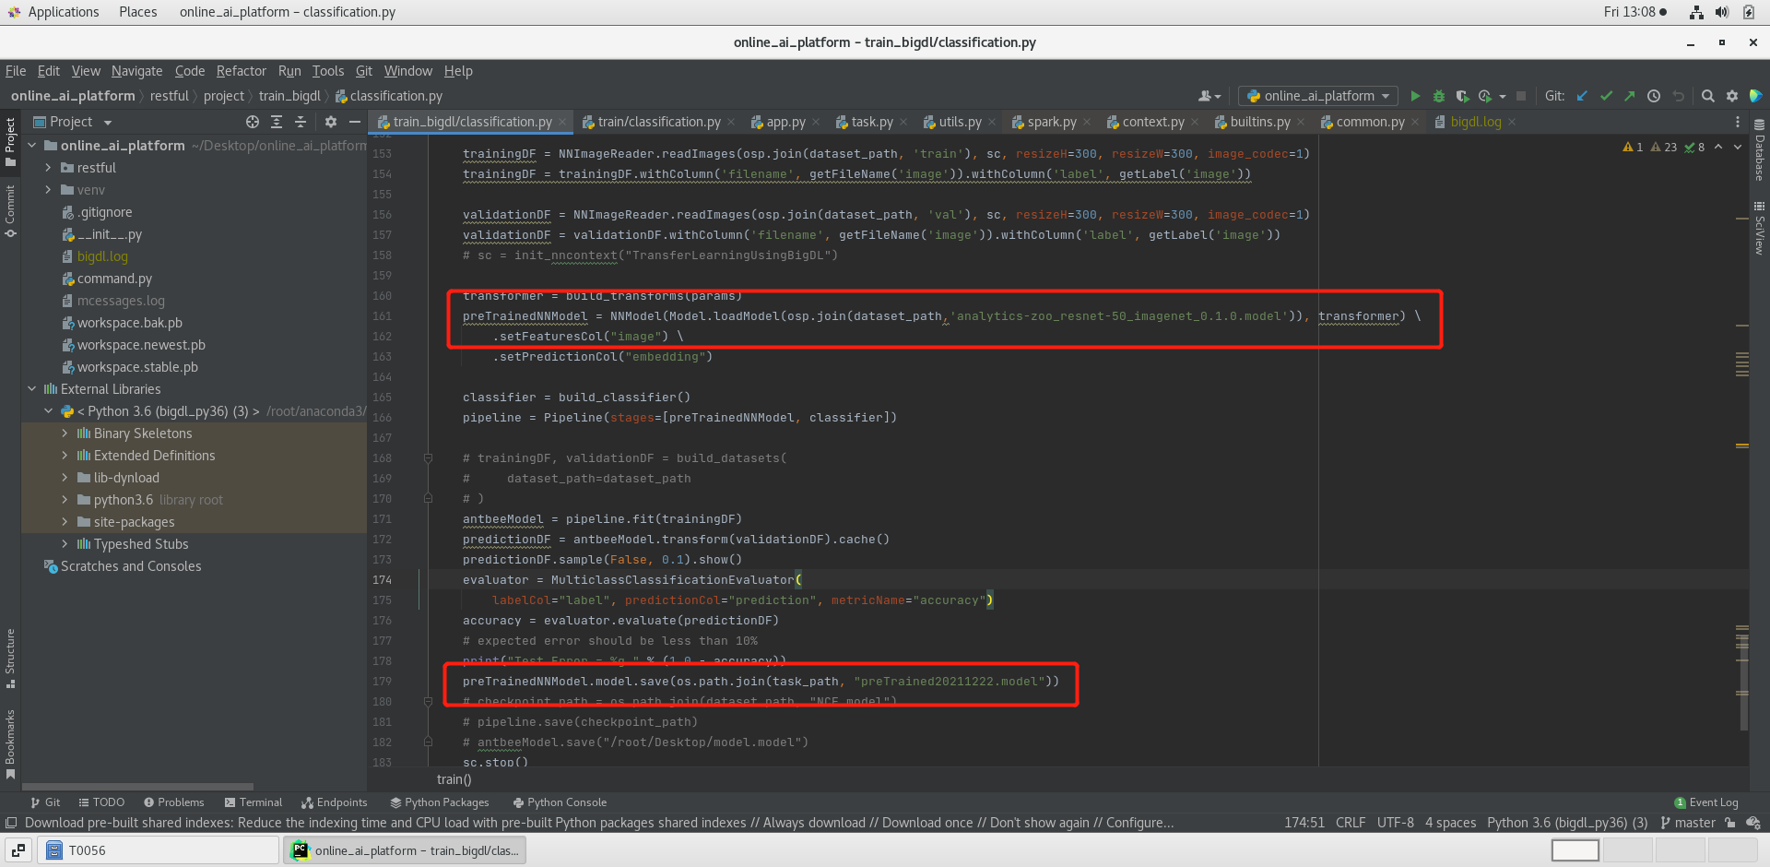The image size is (1770, 867).
Task: Open Search Everywhere with the magnifier icon
Action: pos(1708,95)
